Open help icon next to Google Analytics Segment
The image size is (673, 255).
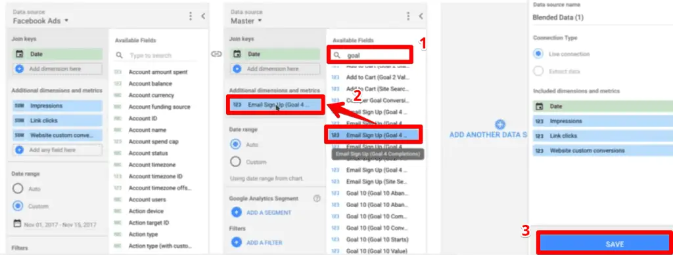tap(317, 198)
